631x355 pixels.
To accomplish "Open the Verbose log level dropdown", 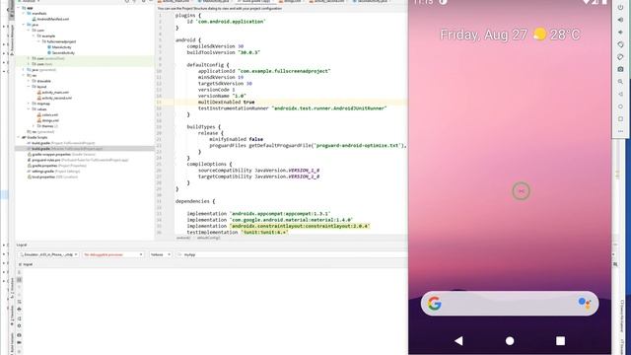I will point(160,254).
